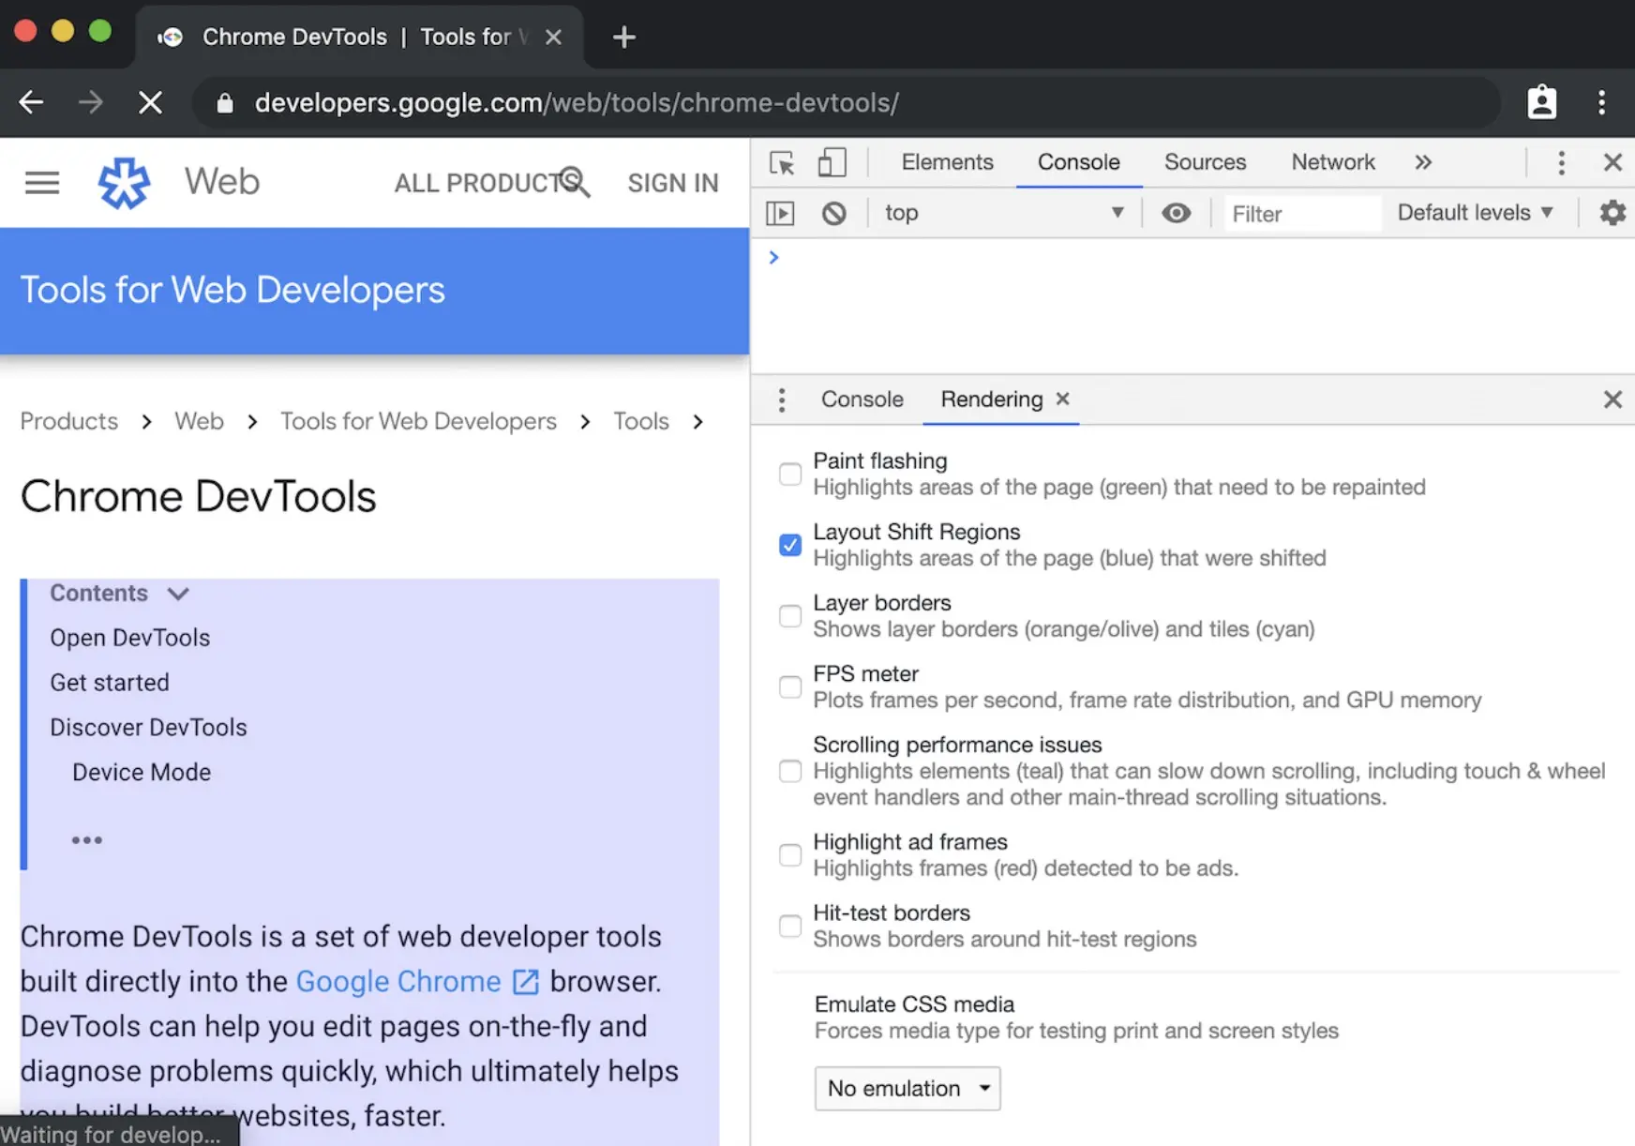
Task: Switch to the Elements tab
Action: click(947, 162)
